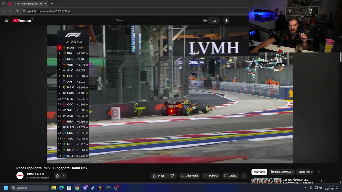The image size is (342, 192).
Task: Click the page vertical scrollbar
Action: coord(340,57)
